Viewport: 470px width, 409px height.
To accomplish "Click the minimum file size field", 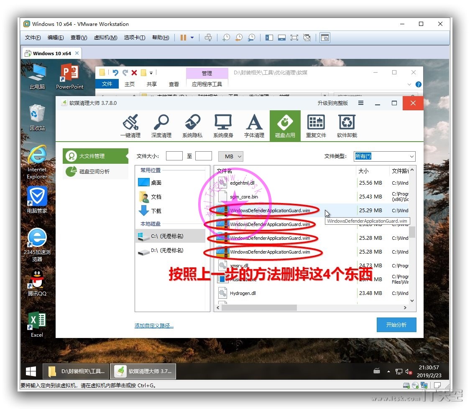I will pos(174,156).
